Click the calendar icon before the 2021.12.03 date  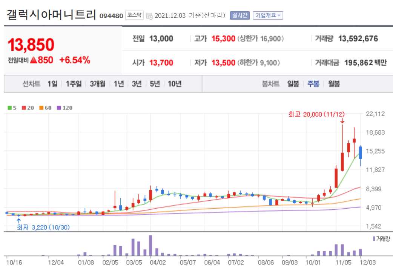150,16
